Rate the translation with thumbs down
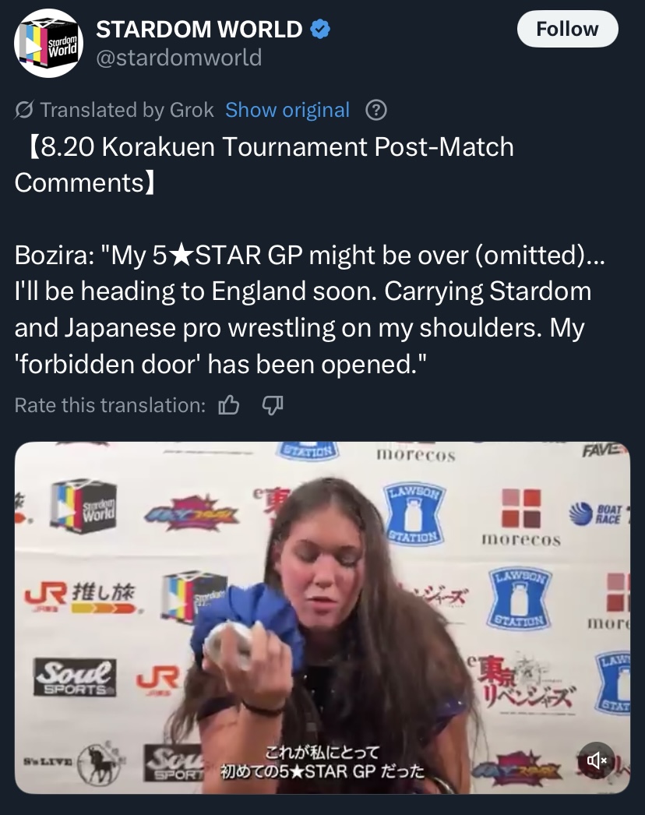Screen dimensions: 645x815 tap(273, 405)
